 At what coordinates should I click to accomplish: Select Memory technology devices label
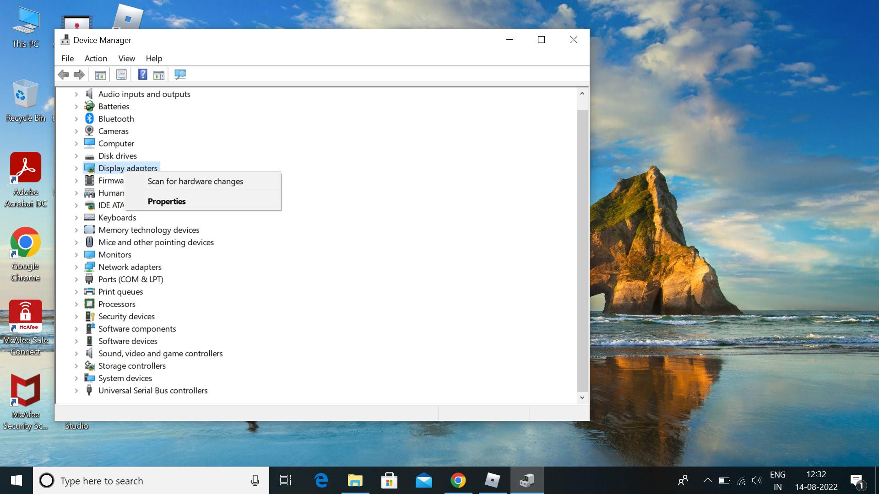pyautogui.click(x=149, y=230)
